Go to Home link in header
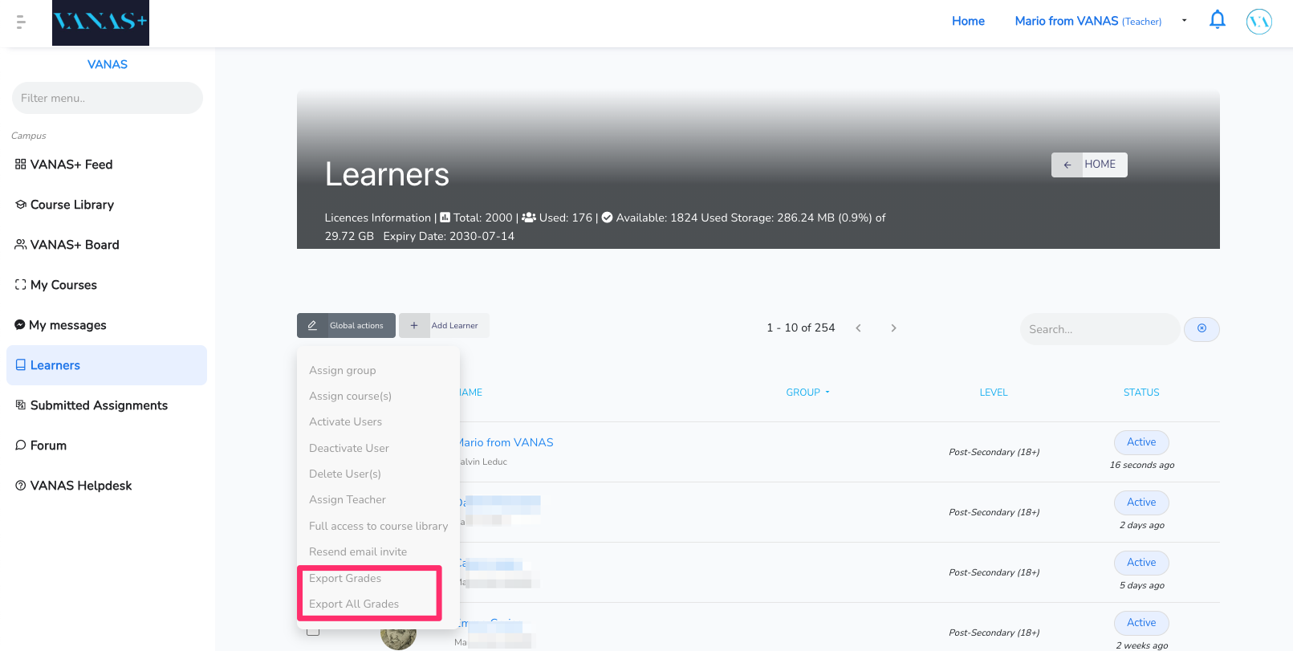Viewport: 1293px width, 651px height. click(968, 21)
